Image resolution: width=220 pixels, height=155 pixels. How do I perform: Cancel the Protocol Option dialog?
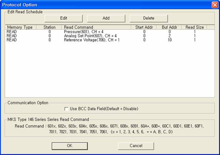coord(136,146)
